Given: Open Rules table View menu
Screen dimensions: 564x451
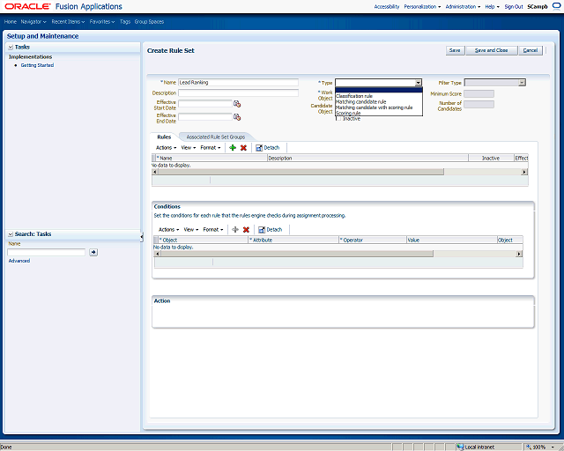Looking at the screenshot, I should pyautogui.click(x=189, y=148).
